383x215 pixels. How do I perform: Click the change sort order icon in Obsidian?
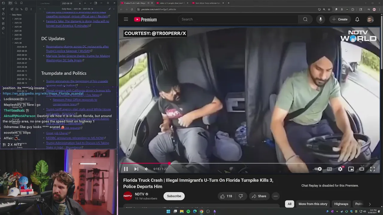pos(22,9)
